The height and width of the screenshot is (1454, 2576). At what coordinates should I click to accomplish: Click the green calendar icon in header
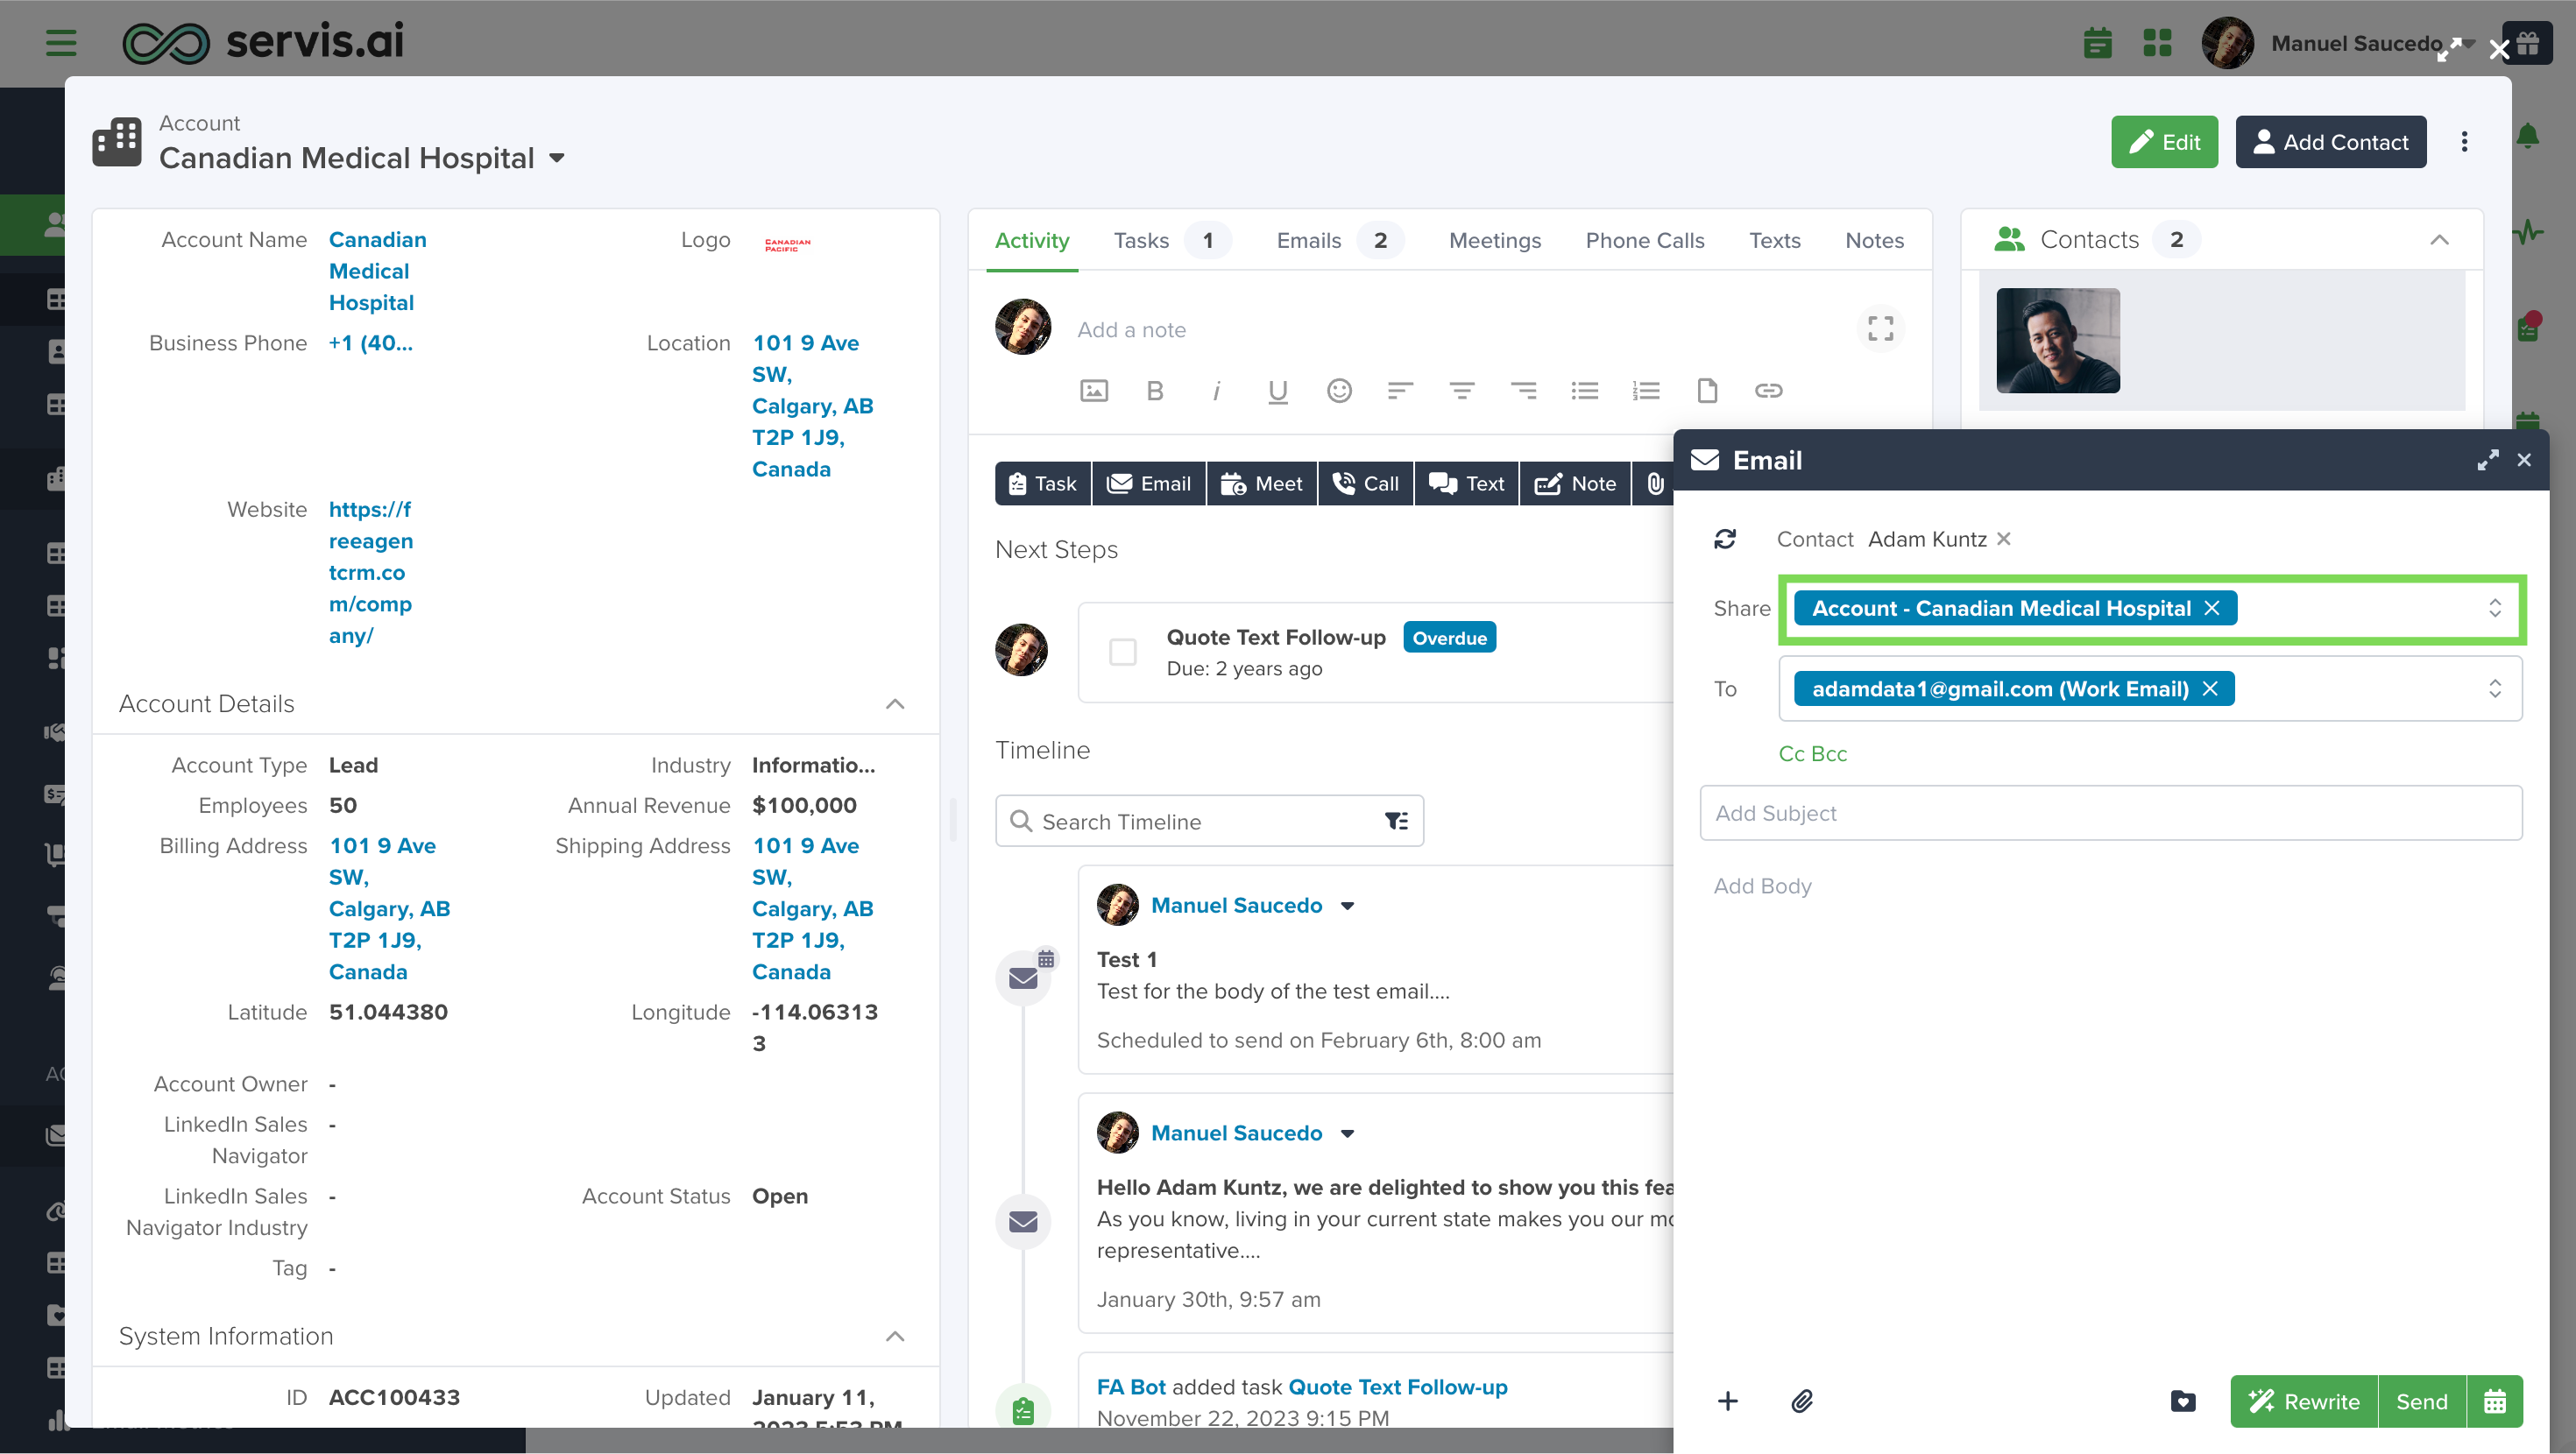2097,43
